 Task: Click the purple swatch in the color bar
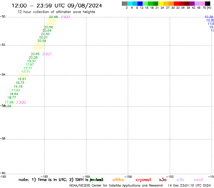coord(192,3)
